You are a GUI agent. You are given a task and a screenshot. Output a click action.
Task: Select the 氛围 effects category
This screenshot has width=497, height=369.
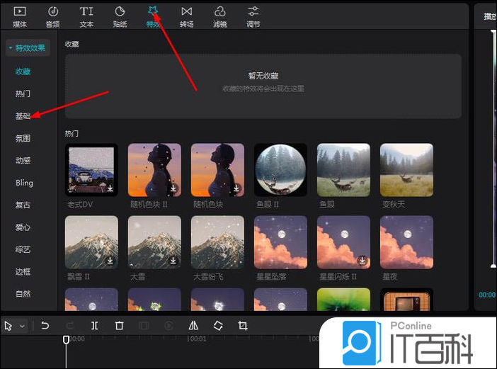[23, 138]
